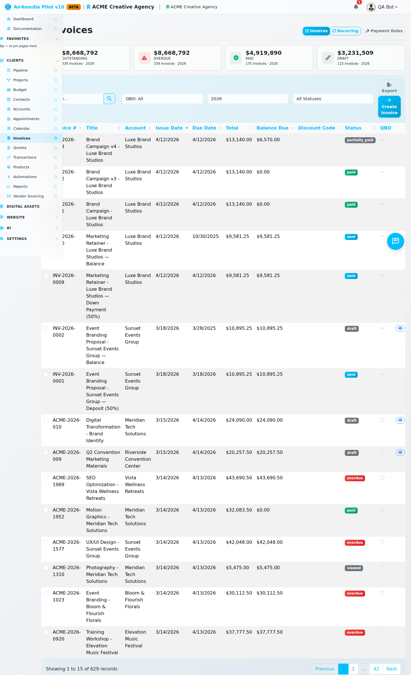Viewport: 411px width, 675px height.
Task: Click the Budget sidebar icon
Action: pyautogui.click(x=9, y=90)
